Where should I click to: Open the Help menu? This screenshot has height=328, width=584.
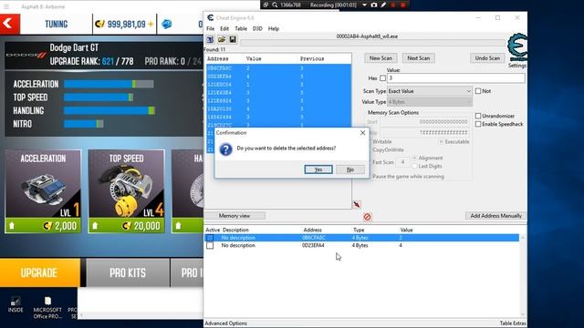[274, 28]
